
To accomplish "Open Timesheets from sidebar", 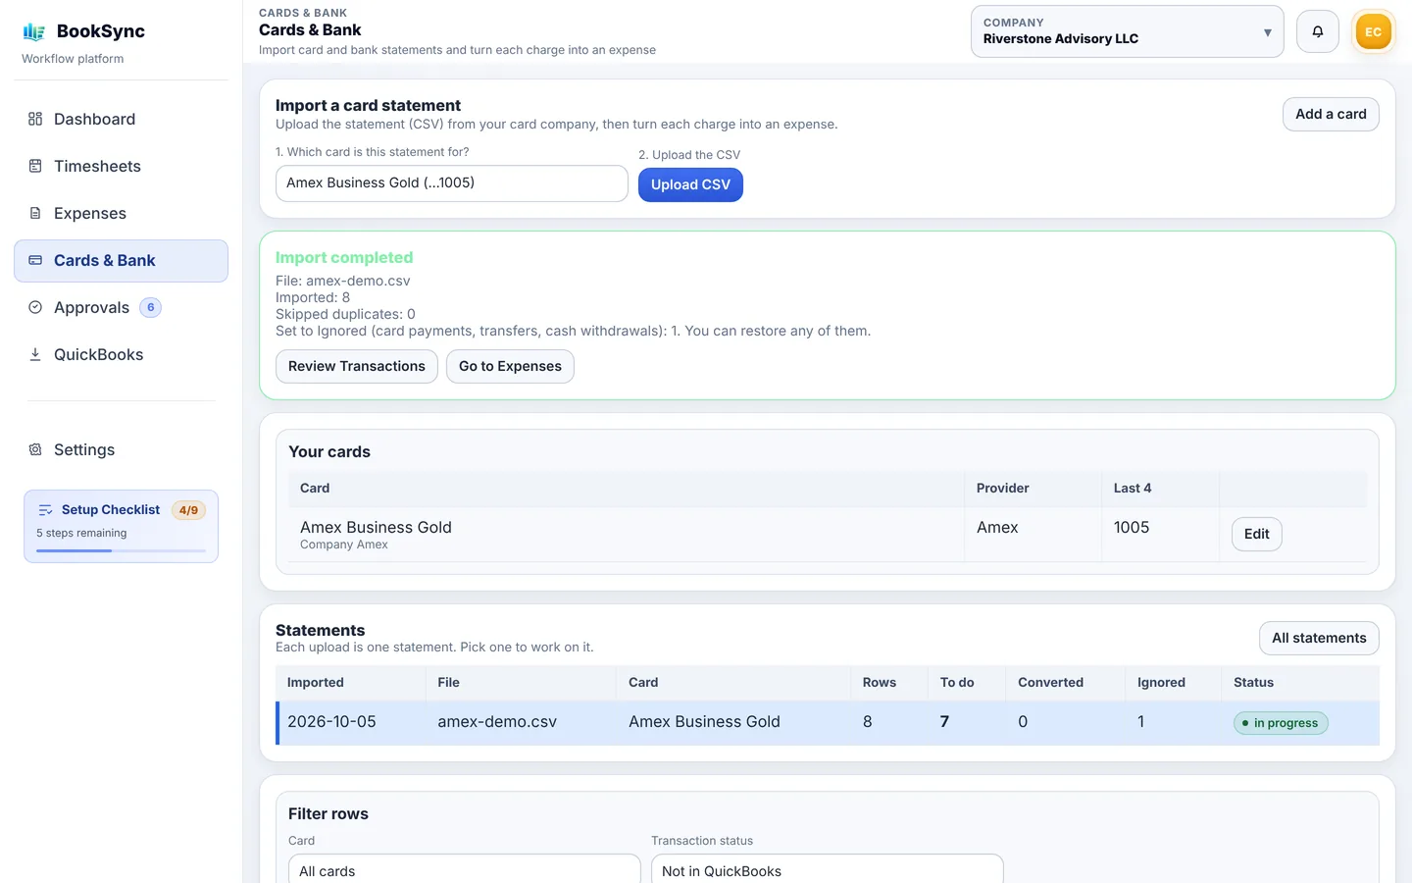I will click(121, 166).
